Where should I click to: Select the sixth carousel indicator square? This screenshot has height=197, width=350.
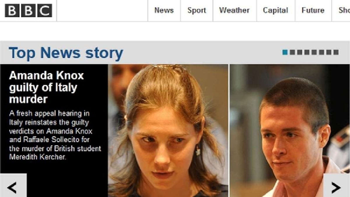coord(321,52)
